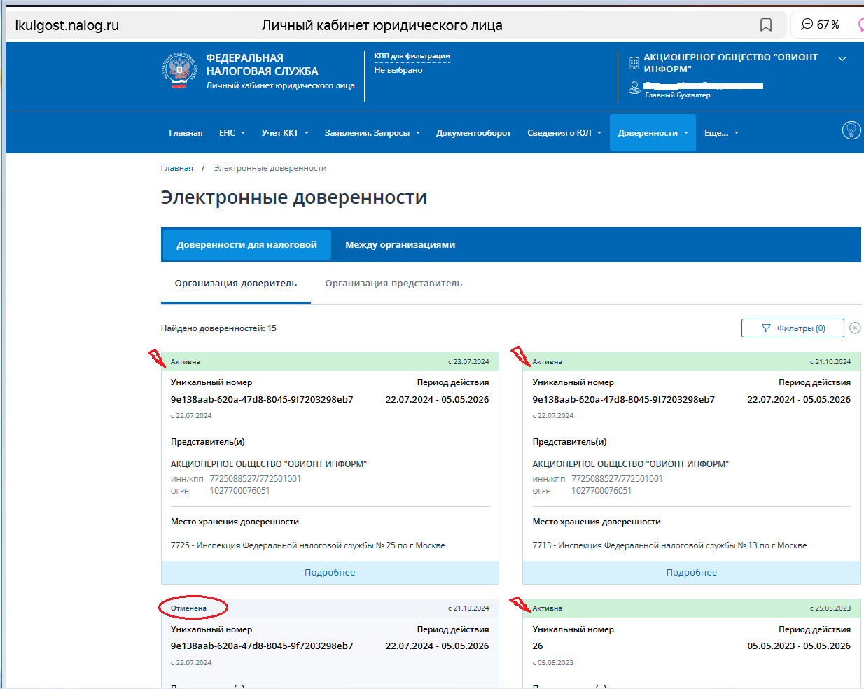Click the Не выбрано КПП value
This screenshot has height=689, width=864.
pos(398,70)
